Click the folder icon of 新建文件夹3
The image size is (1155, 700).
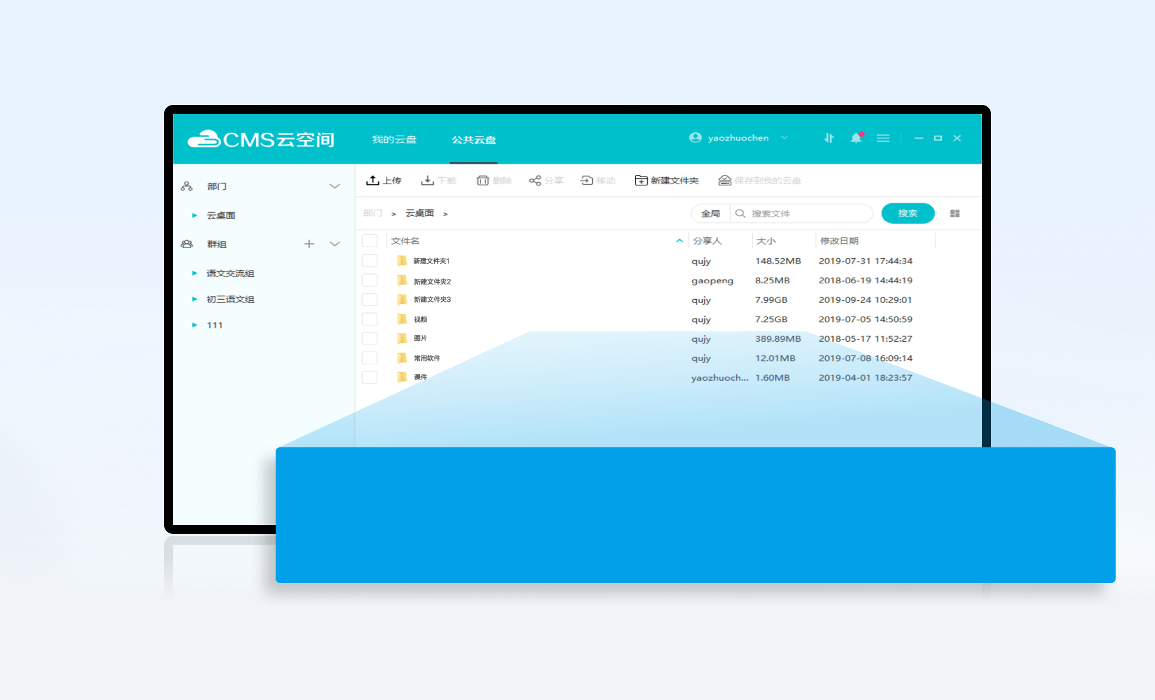(x=402, y=299)
